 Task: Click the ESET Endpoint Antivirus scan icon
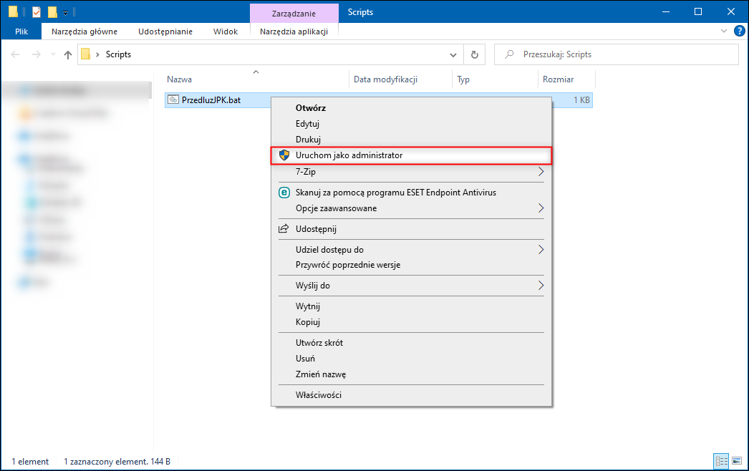point(284,193)
